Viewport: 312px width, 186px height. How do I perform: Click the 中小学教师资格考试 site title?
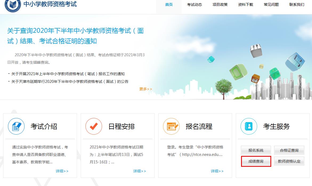tap(50, 4)
